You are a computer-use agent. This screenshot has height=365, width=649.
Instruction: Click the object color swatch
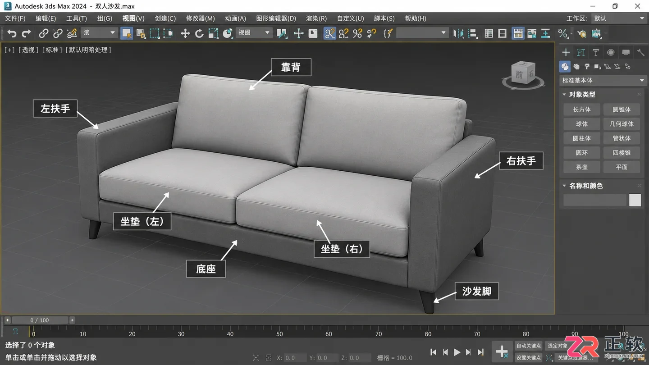(x=635, y=201)
